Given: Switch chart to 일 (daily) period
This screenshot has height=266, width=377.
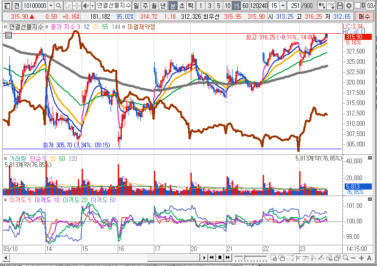Looking at the screenshot, I should (136, 6).
